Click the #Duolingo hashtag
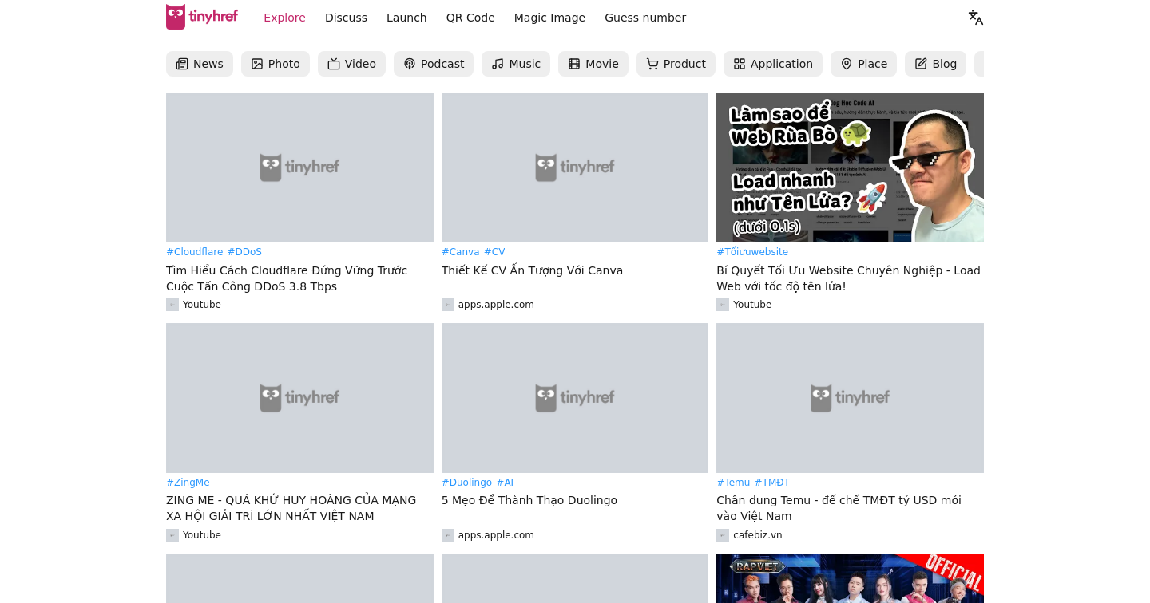 (466, 483)
